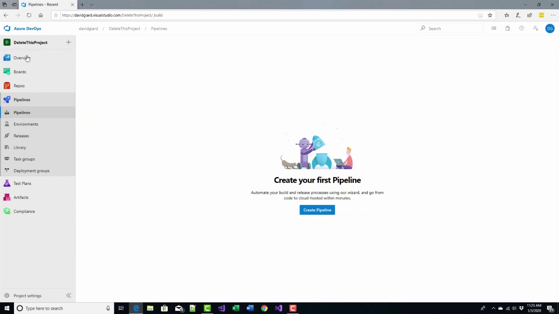
Task: Click the Add notes pen icon
Action: click(x=518, y=15)
